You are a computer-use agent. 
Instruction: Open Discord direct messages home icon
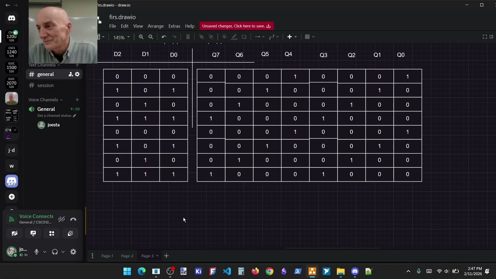click(12, 18)
